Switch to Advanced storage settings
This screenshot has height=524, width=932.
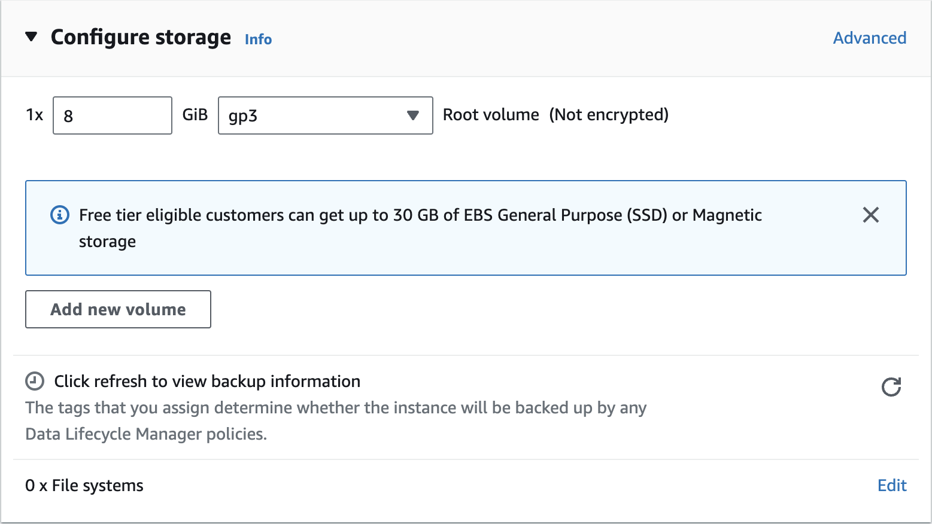(x=869, y=38)
